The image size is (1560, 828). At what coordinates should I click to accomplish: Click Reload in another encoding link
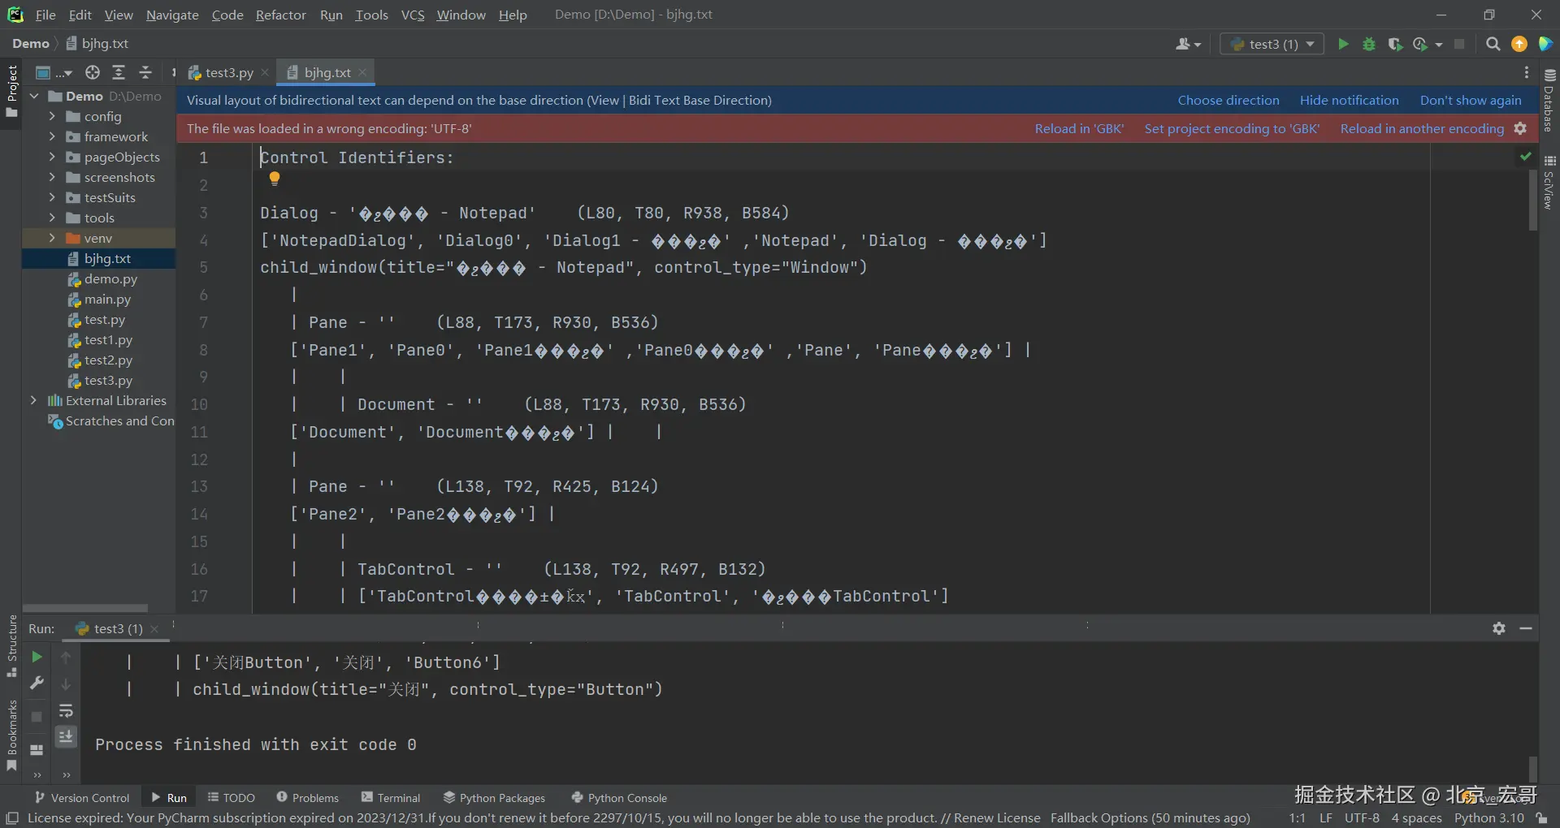pos(1422,128)
